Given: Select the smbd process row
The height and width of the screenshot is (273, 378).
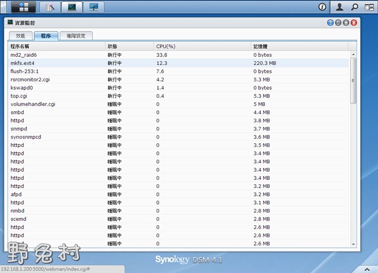Looking at the screenshot, I should pyautogui.click(x=178, y=112).
